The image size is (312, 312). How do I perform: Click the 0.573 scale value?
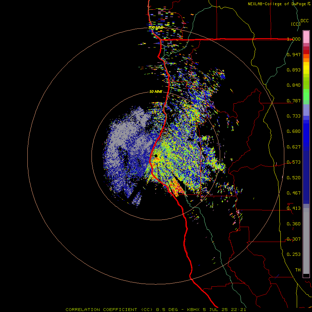coord(294,162)
